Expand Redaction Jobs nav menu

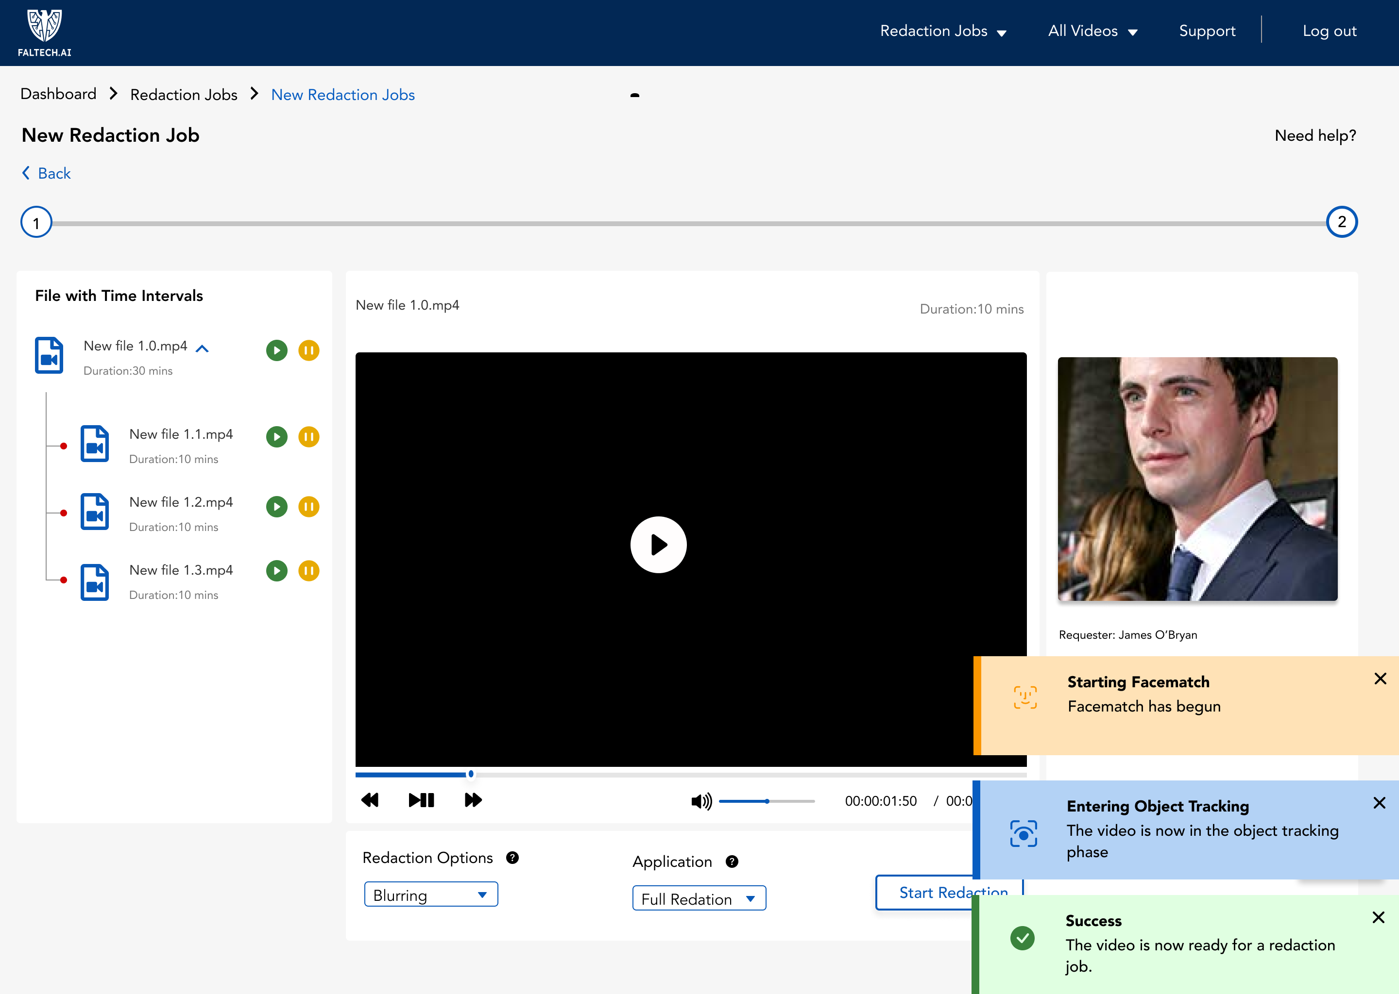coord(943,31)
